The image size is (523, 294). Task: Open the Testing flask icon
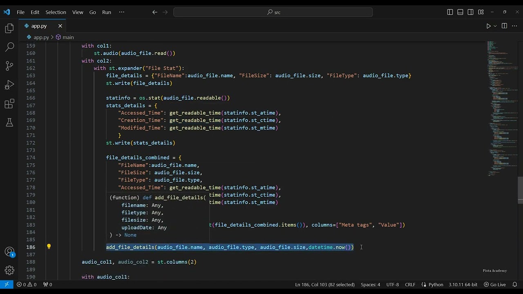point(9,122)
